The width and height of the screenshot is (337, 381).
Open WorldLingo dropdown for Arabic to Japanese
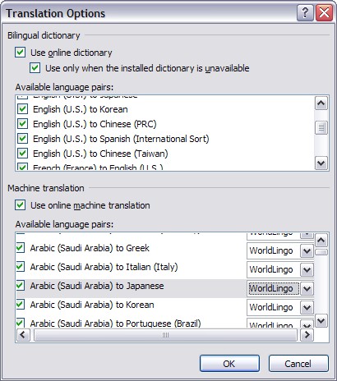point(307,288)
